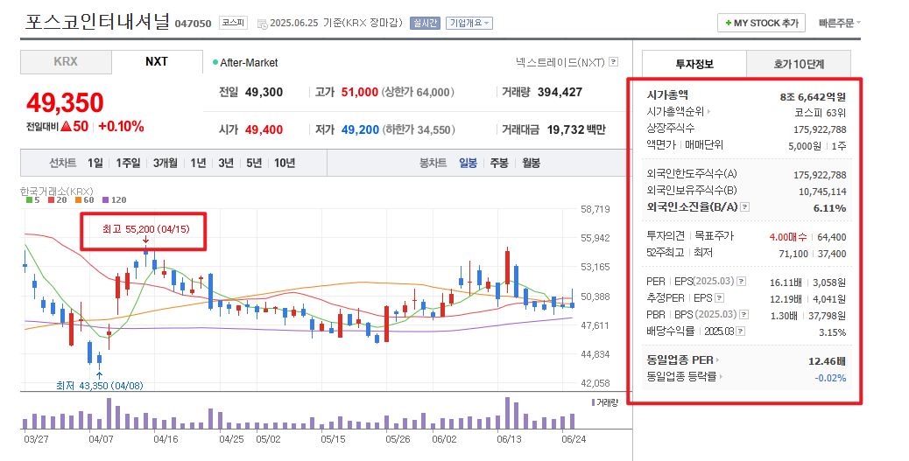This screenshot has width=909, height=461.
Task: Click the orange 60-day moving average legend
Action: click(x=84, y=199)
